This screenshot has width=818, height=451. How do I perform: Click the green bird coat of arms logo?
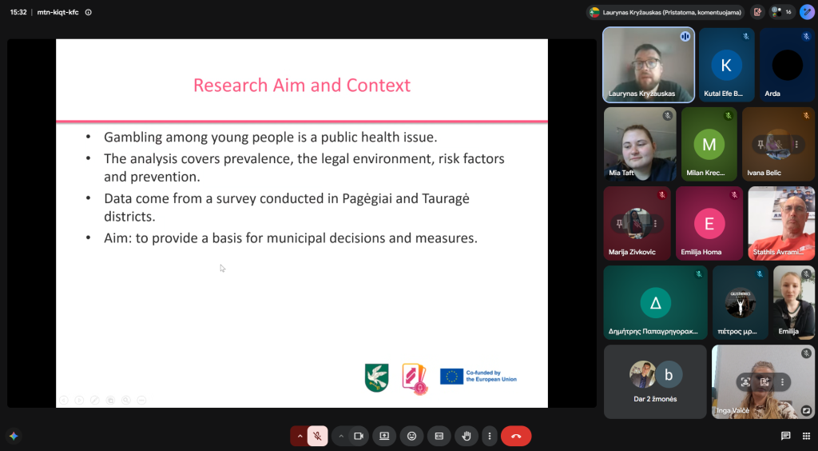[x=377, y=377]
